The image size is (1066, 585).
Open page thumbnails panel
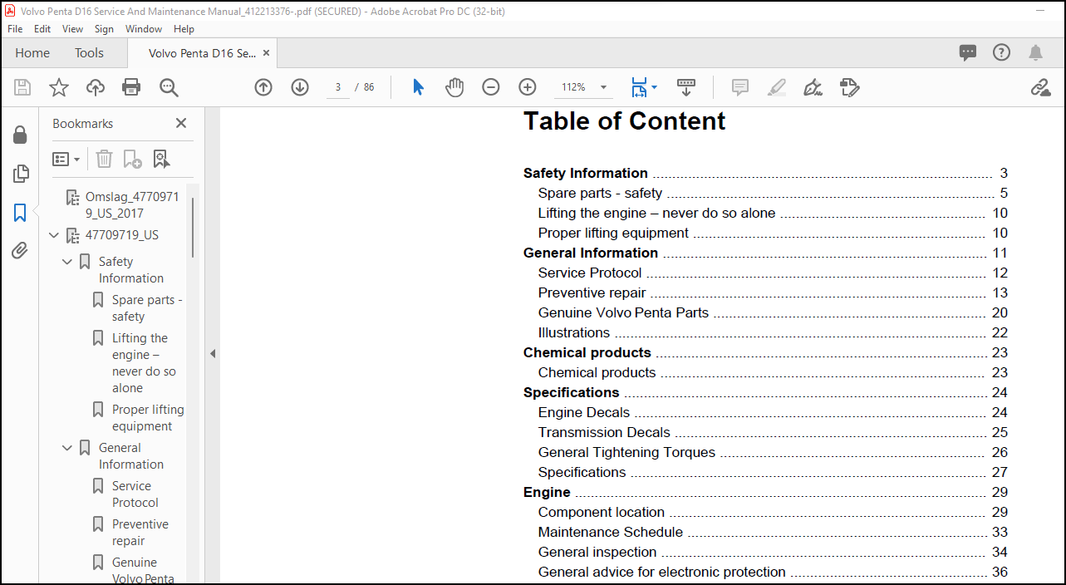click(x=20, y=174)
